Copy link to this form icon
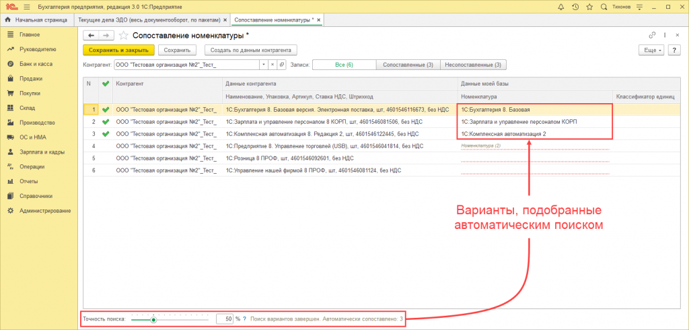This screenshot has width=689, height=330. 652,36
